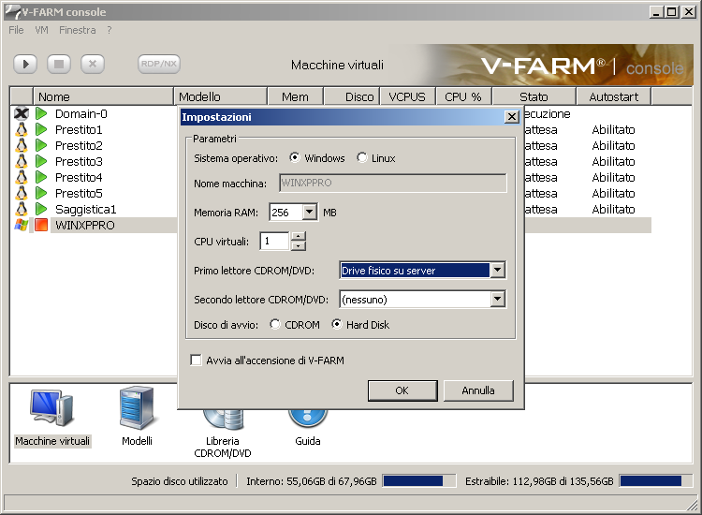Click the Stop square toolbar button
The image size is (702, 515).
(x=59, y=64)
